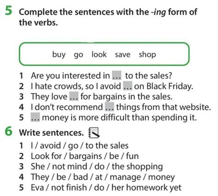This screenshot has width=218, height=196.
Task: Click the 'Complete the sentences' instruction heading
Action: click(x=108, y=17)
